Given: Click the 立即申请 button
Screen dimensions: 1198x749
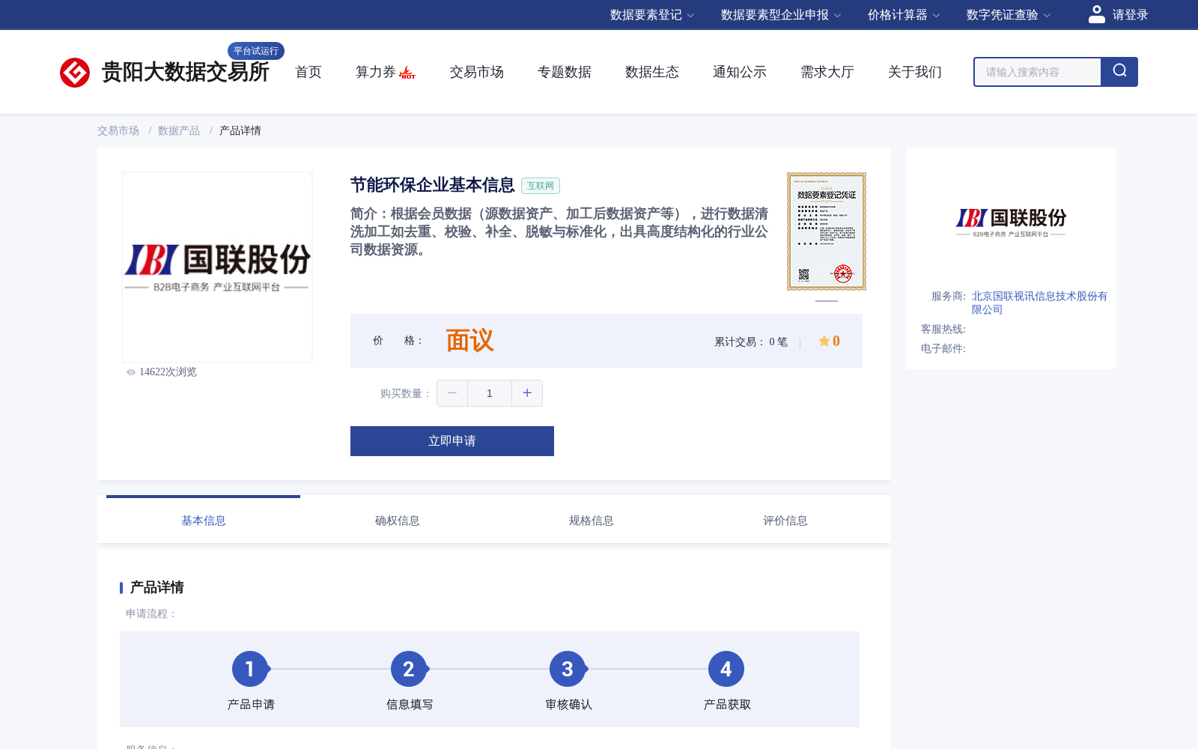Looking at the screenshot, I should click(x=452, y=441).
